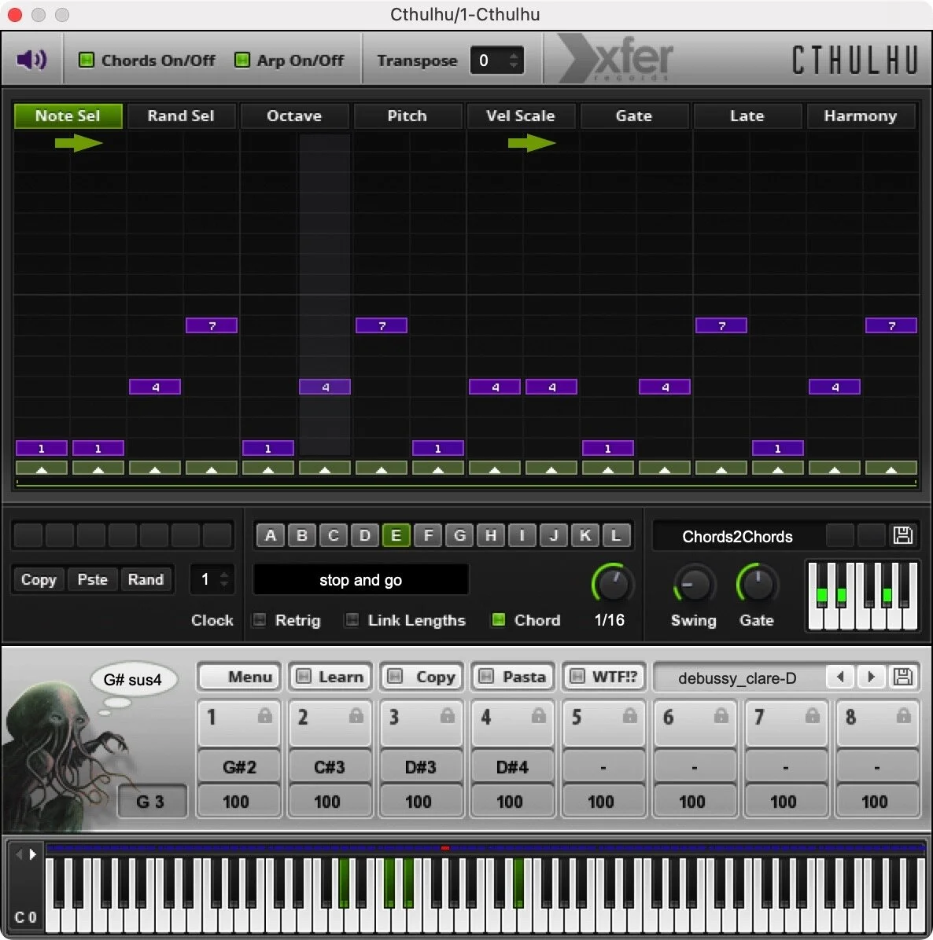Open the Chords2Chords preset dropdown
This screenshot has width=933, height=940.
click(x=737, y=537)
